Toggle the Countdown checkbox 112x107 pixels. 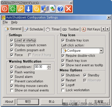12,67
